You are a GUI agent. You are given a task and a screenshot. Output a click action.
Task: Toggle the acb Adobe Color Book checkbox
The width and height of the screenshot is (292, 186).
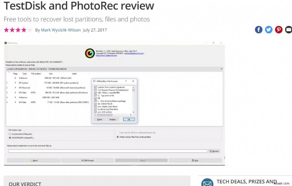pyautogui.click(x=96, y=106)
